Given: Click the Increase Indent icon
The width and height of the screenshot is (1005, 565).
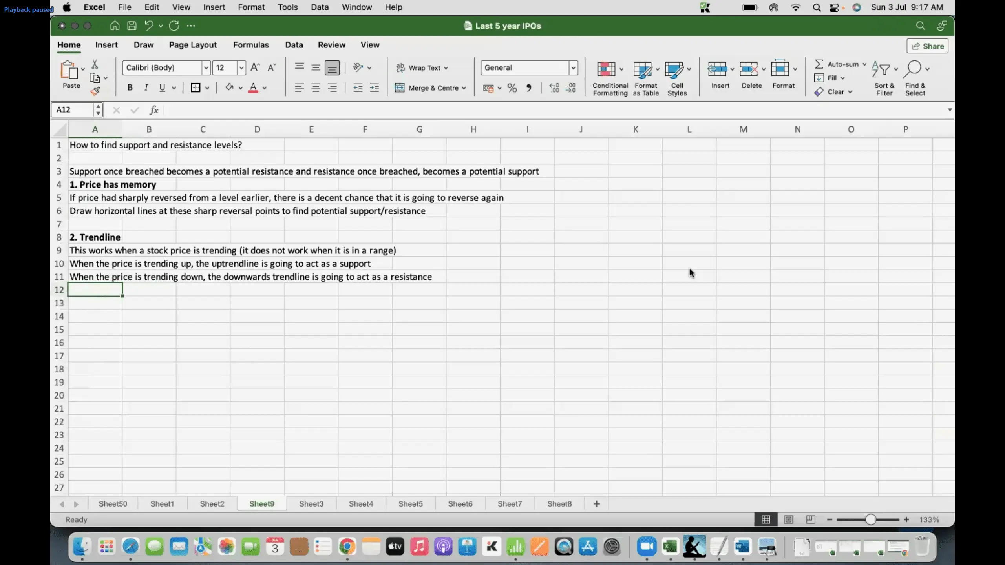Looking at the screenshot, I should click(375, 88).
